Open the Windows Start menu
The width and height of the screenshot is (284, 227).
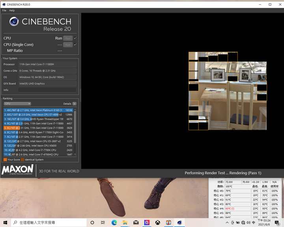(5, 223)
